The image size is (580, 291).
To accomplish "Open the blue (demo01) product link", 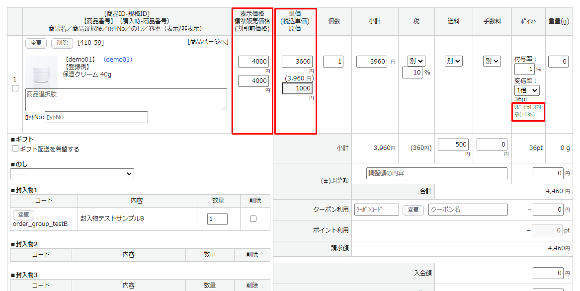I will click(x=118, y=60).
